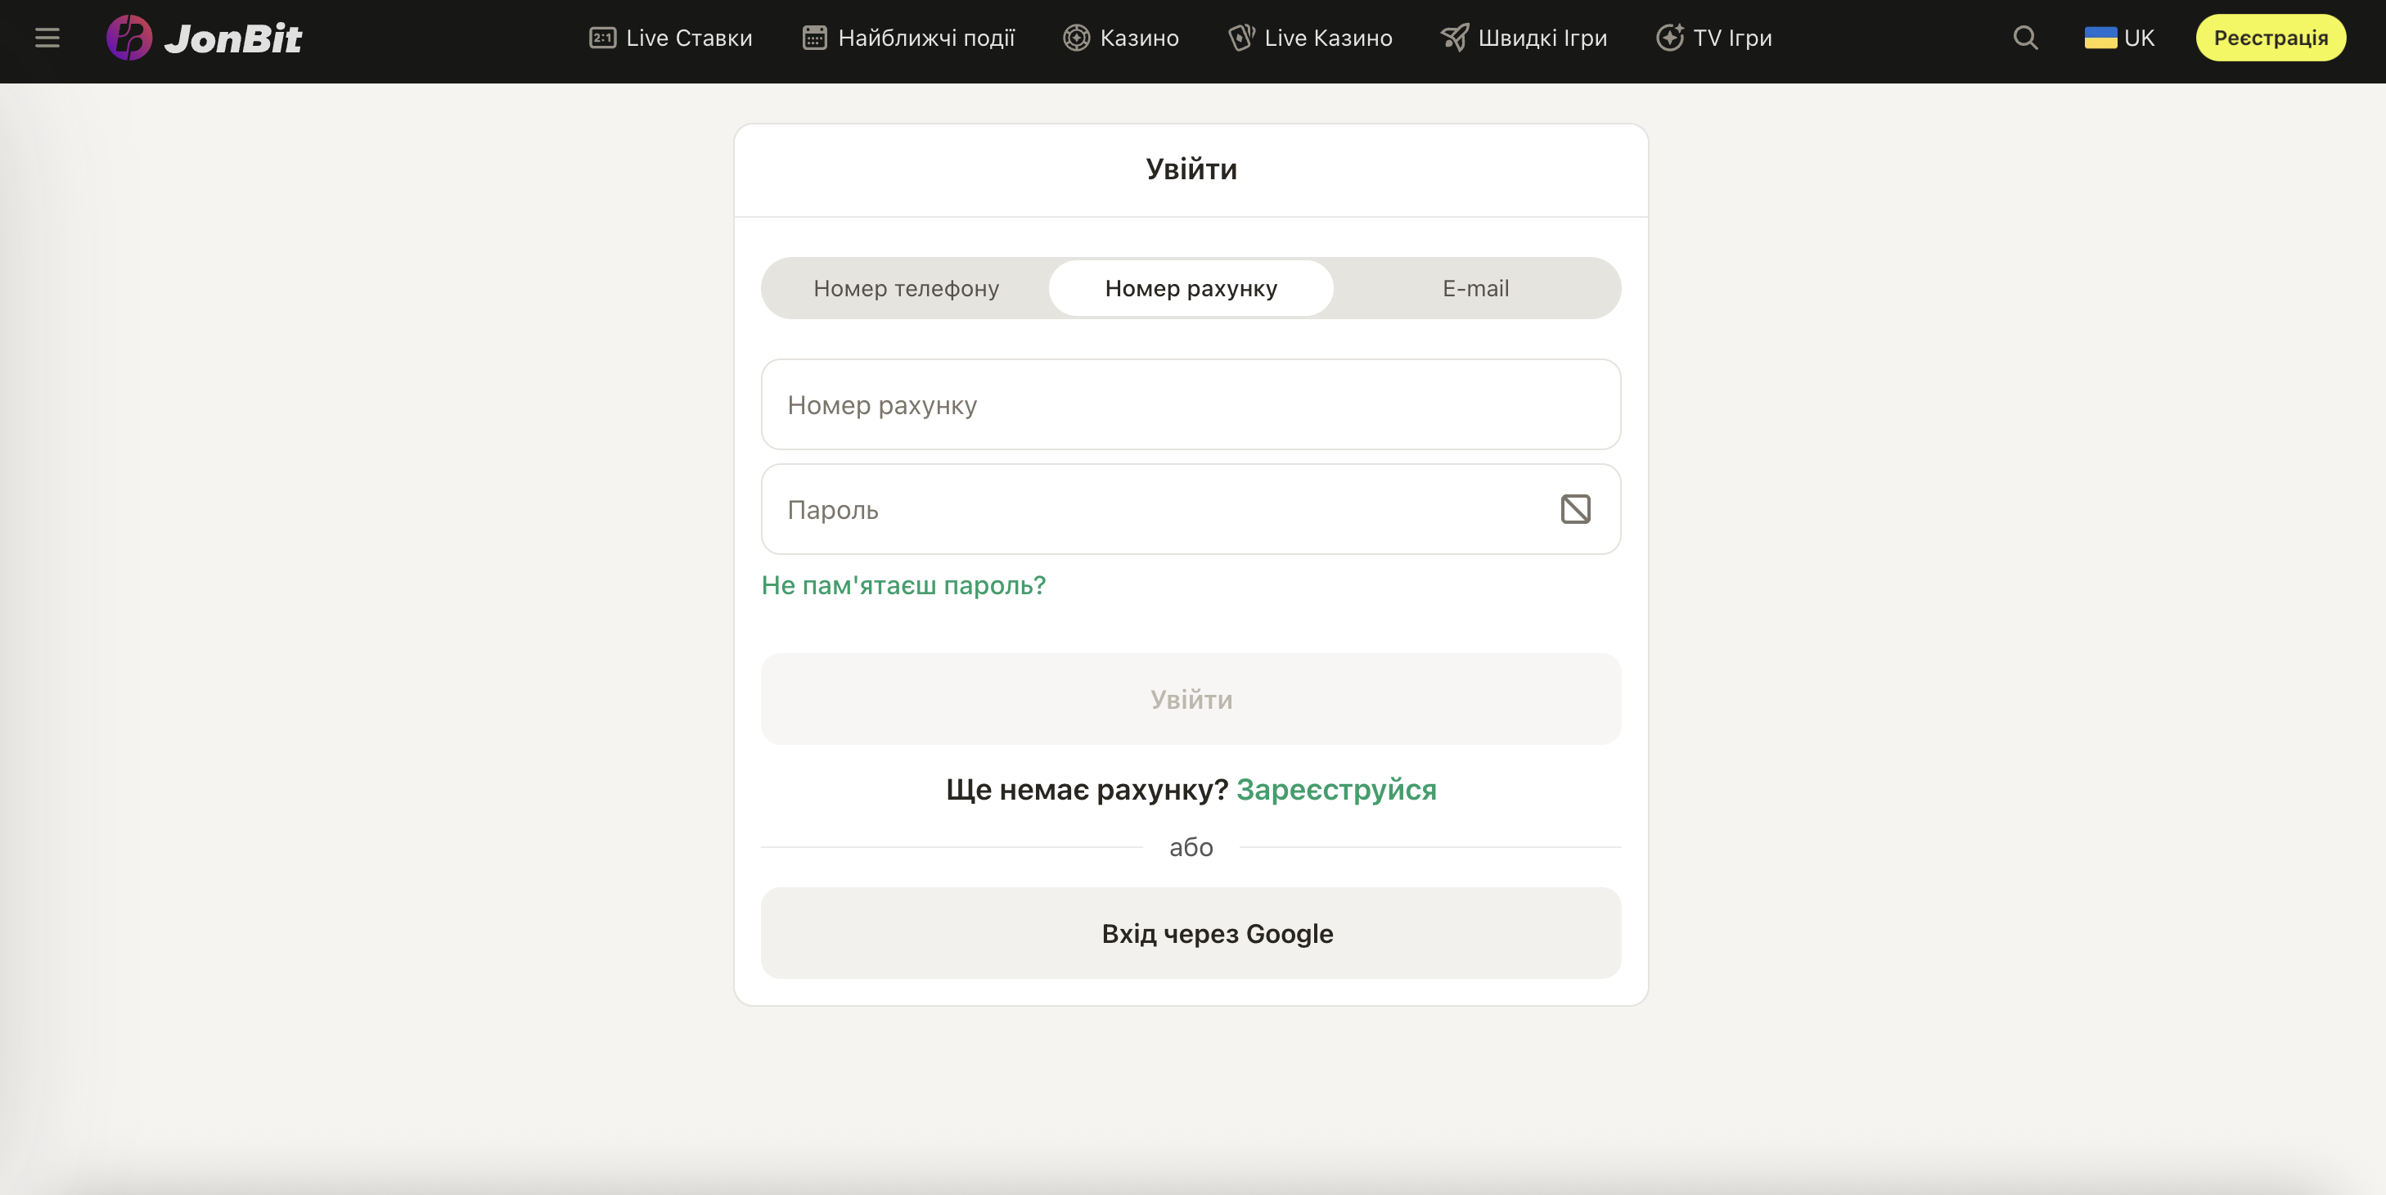Focus the Пароль input field

click(1191, 509)
